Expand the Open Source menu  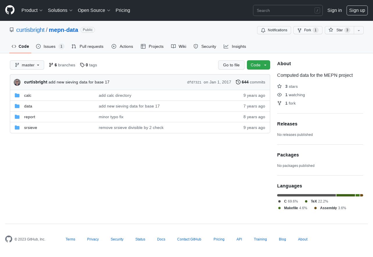tap(94, 10)
